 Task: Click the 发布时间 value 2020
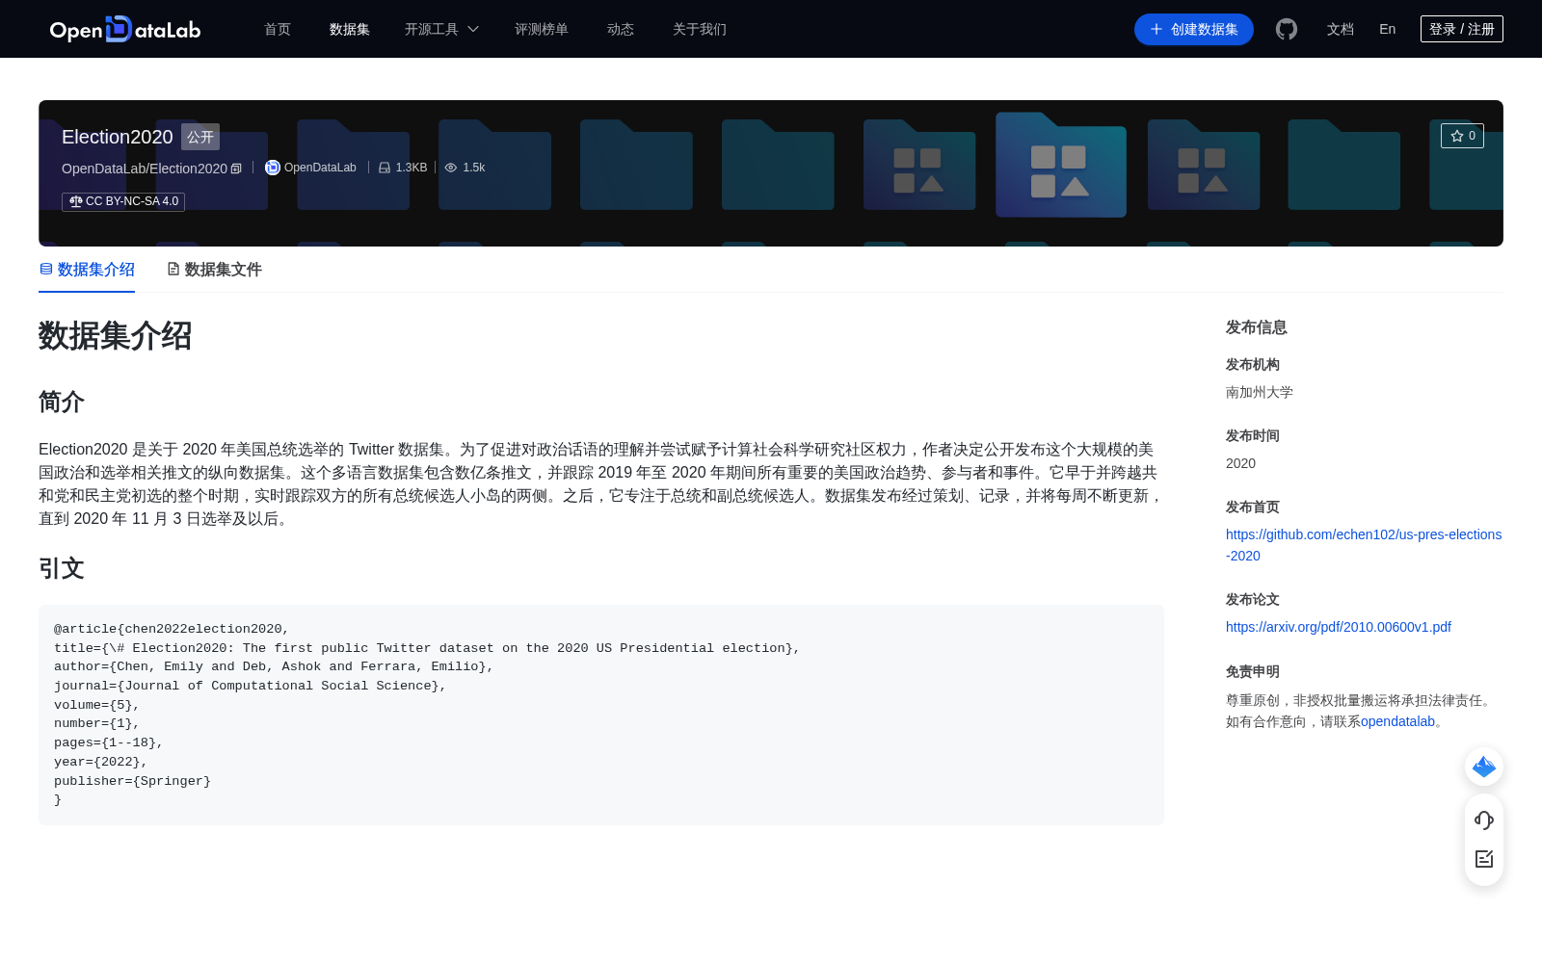click(x=1240, y=463)
